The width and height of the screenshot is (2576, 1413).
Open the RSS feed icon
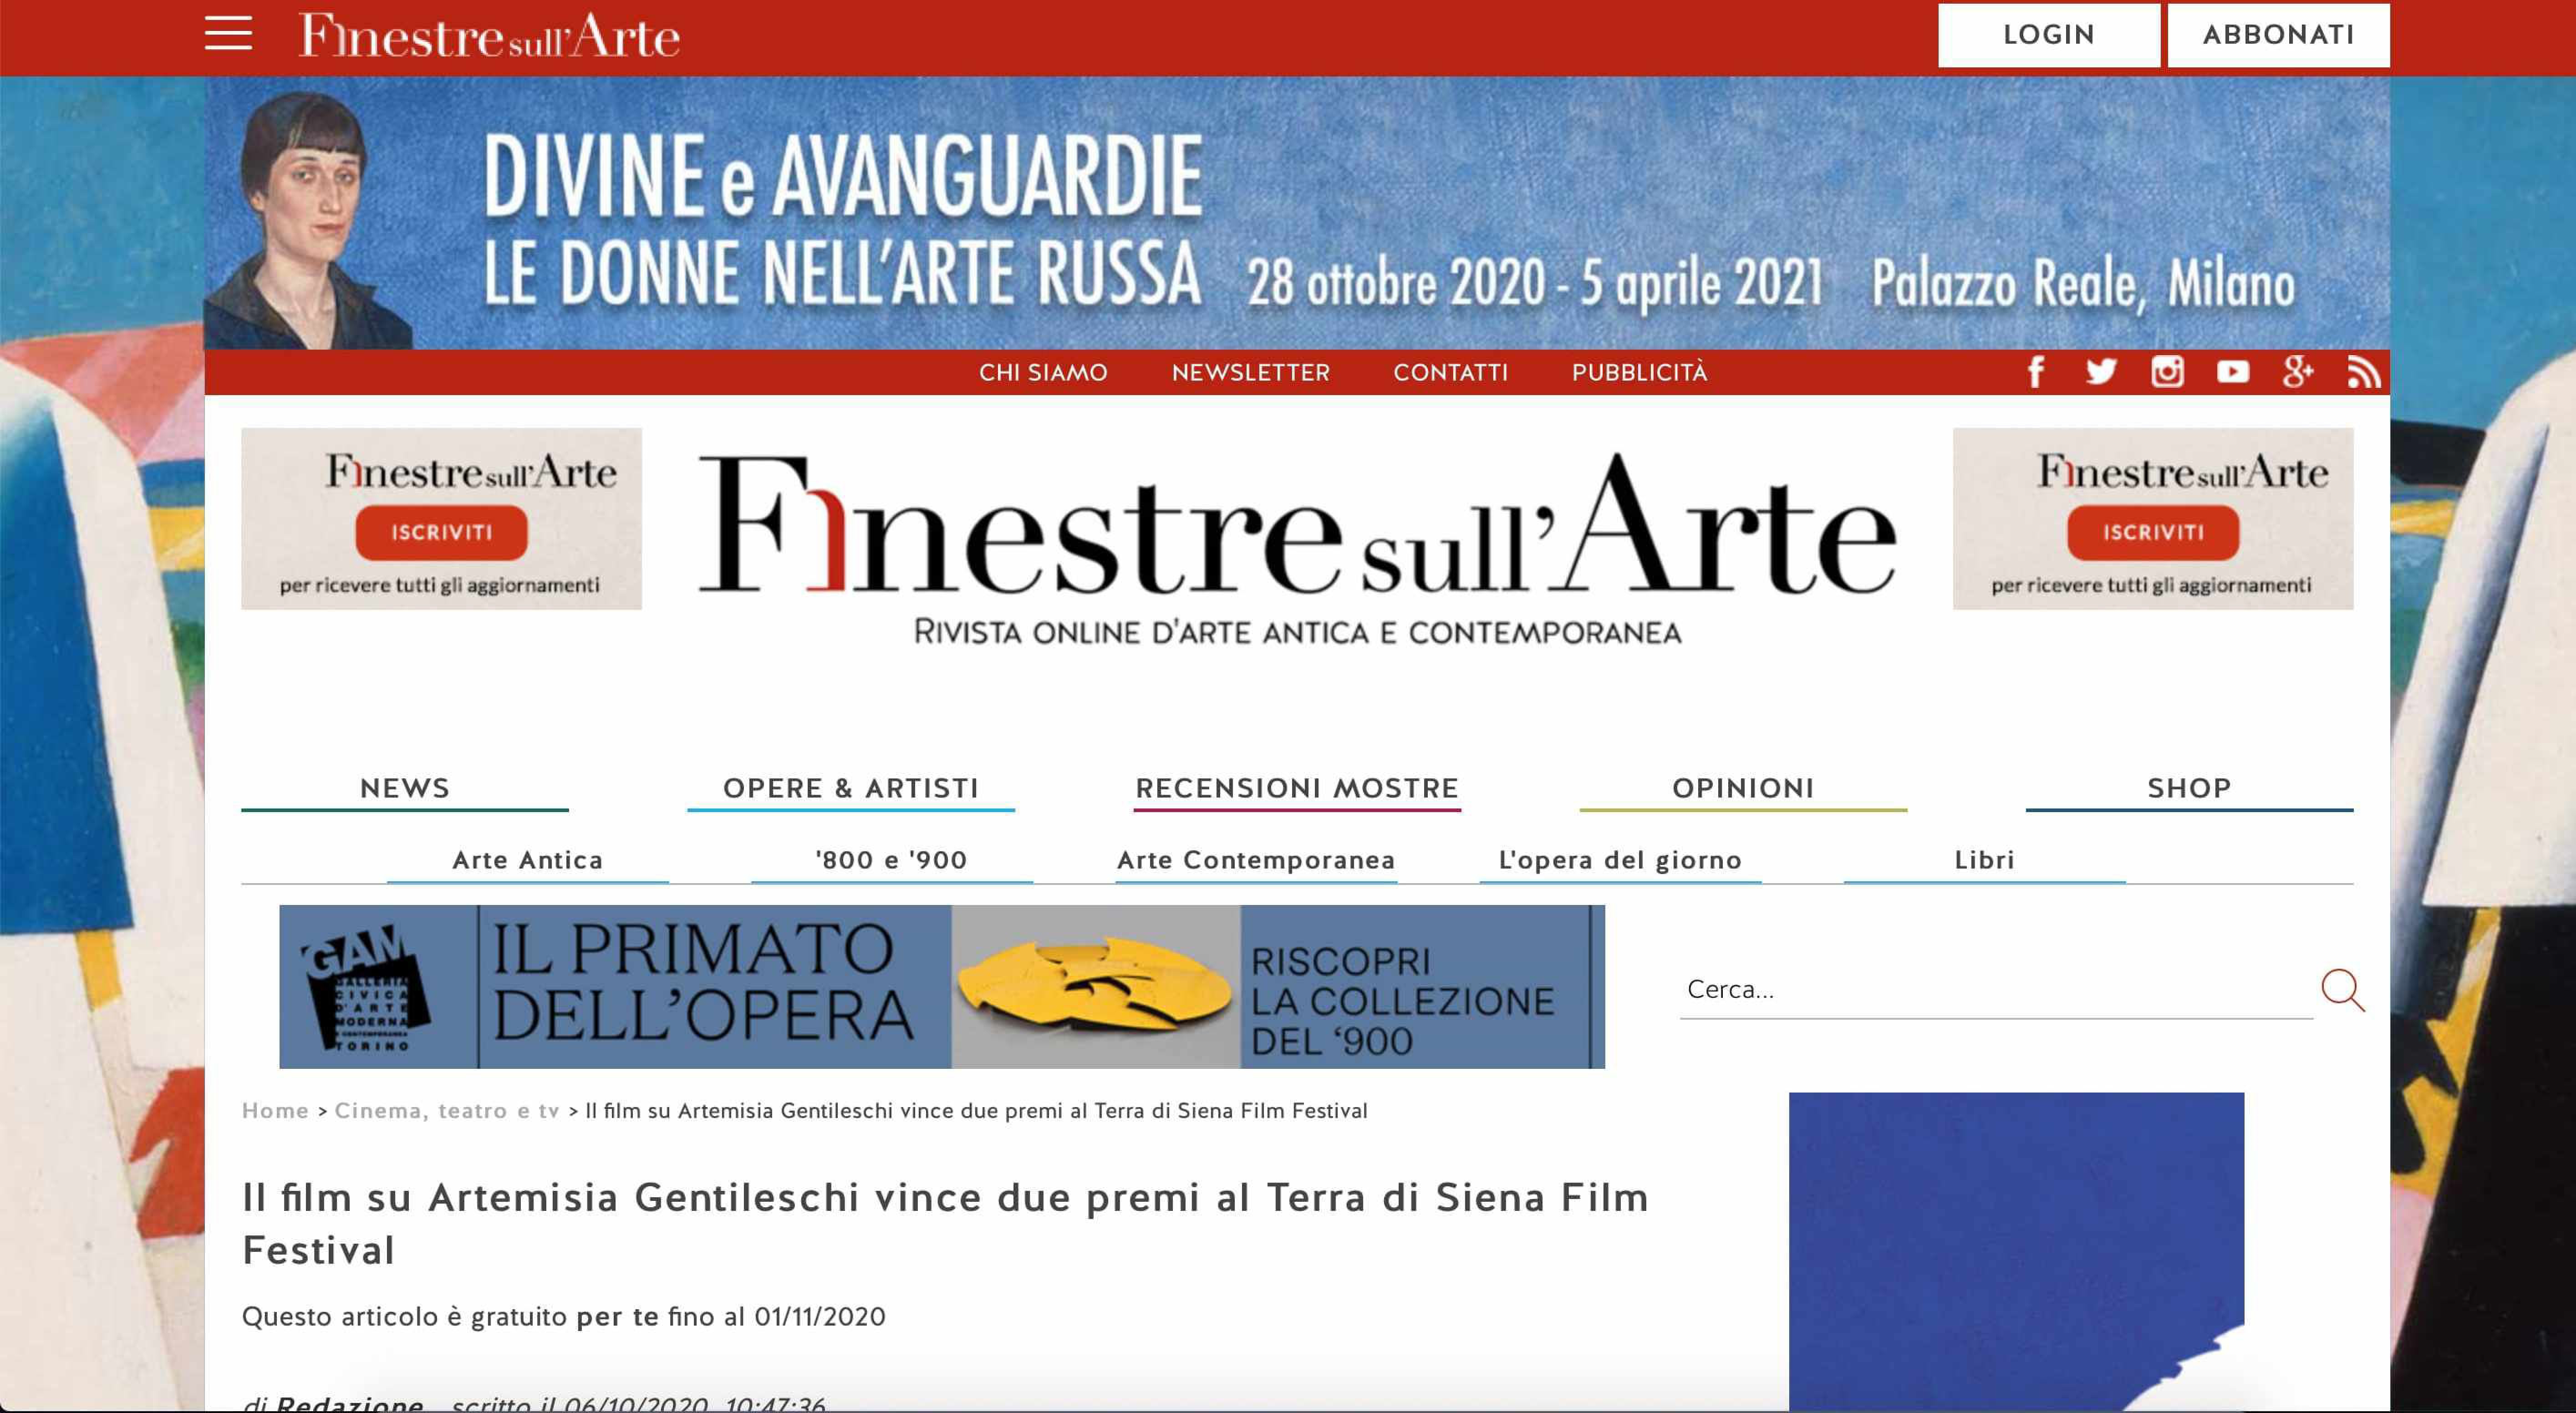click(x=2364, y=372)
